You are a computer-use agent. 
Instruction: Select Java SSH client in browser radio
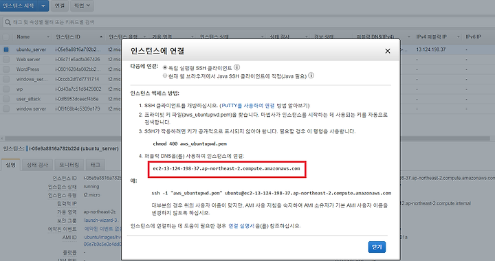click(165, 76)
